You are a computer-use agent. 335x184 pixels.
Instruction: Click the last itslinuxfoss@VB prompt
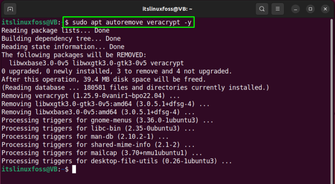click(x=30, y=169)
